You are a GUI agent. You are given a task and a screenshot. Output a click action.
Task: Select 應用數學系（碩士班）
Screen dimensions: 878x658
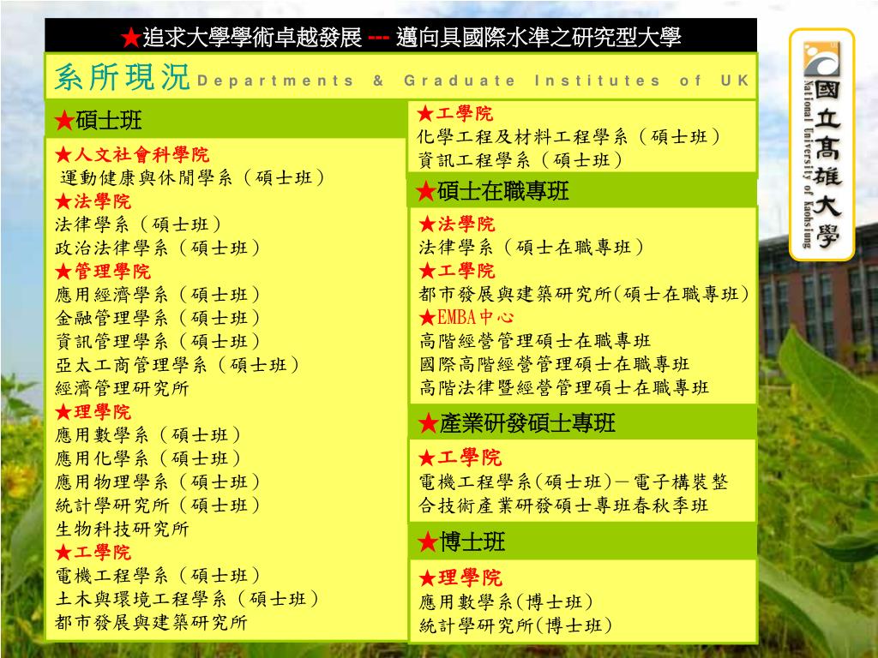tap(147, 435)
